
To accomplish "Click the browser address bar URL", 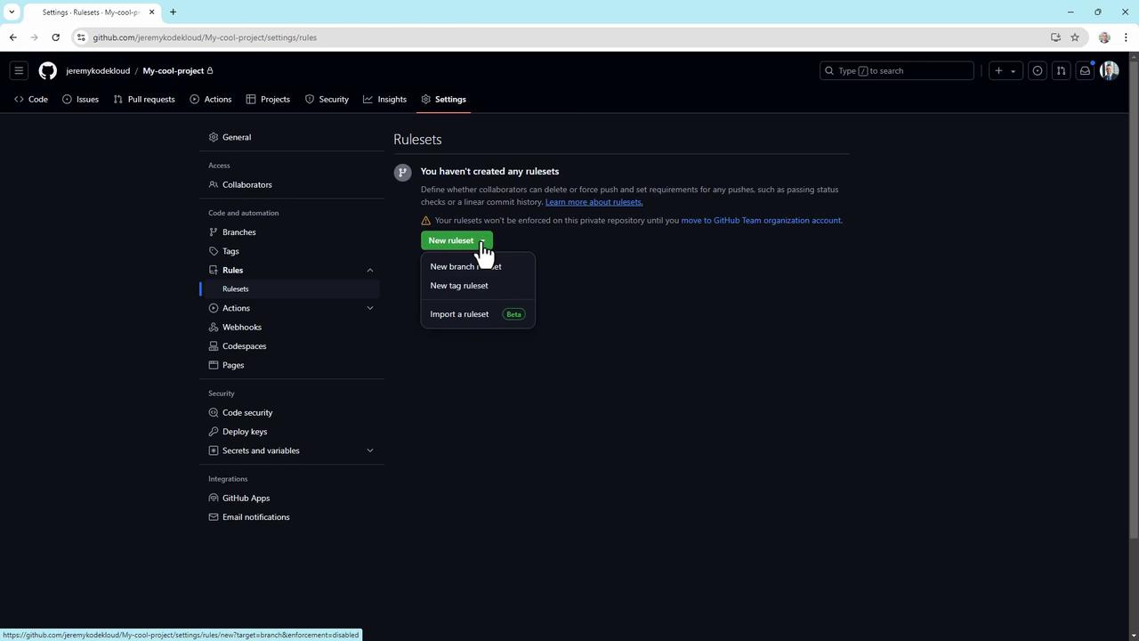I will coord(205,37).
